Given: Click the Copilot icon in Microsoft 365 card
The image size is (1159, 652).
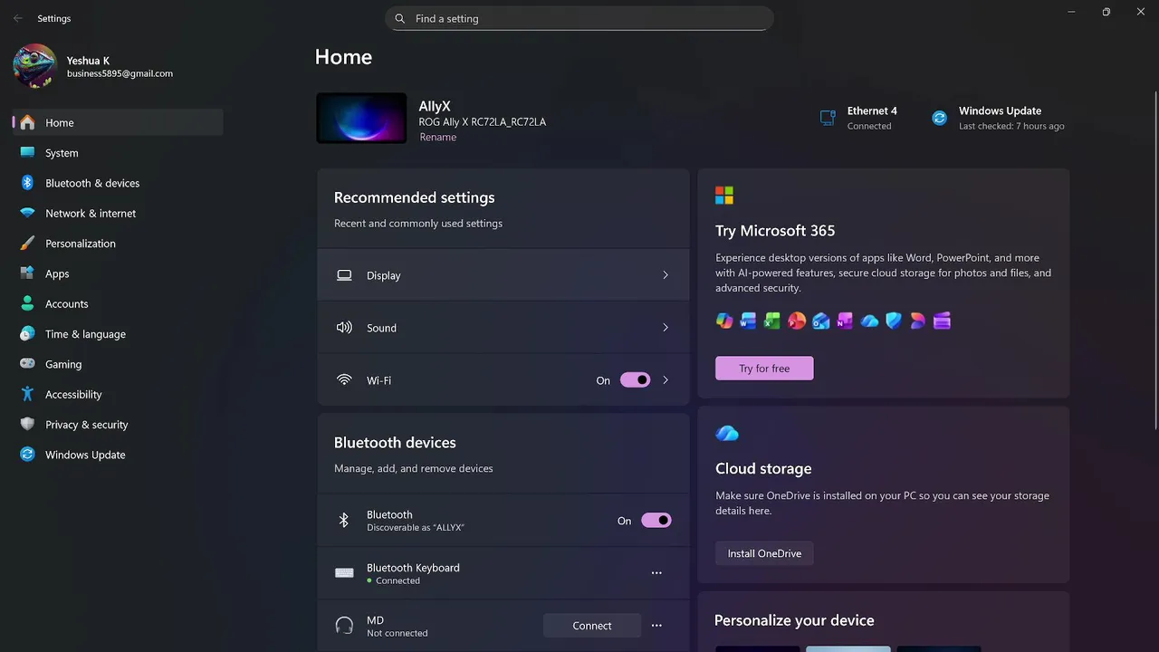Looking at the screenshot, I should point(724,321).
